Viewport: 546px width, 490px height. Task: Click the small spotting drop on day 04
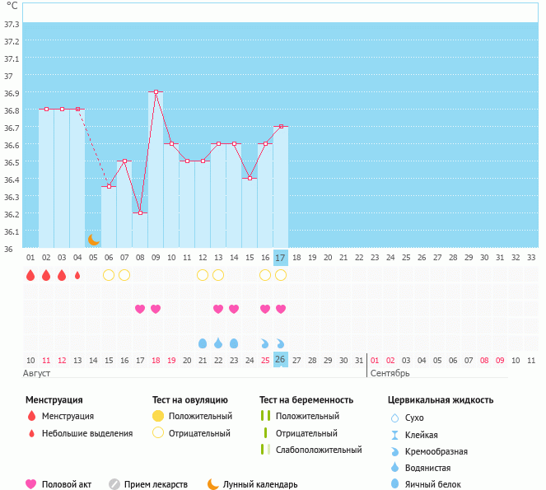coord(77,275)
